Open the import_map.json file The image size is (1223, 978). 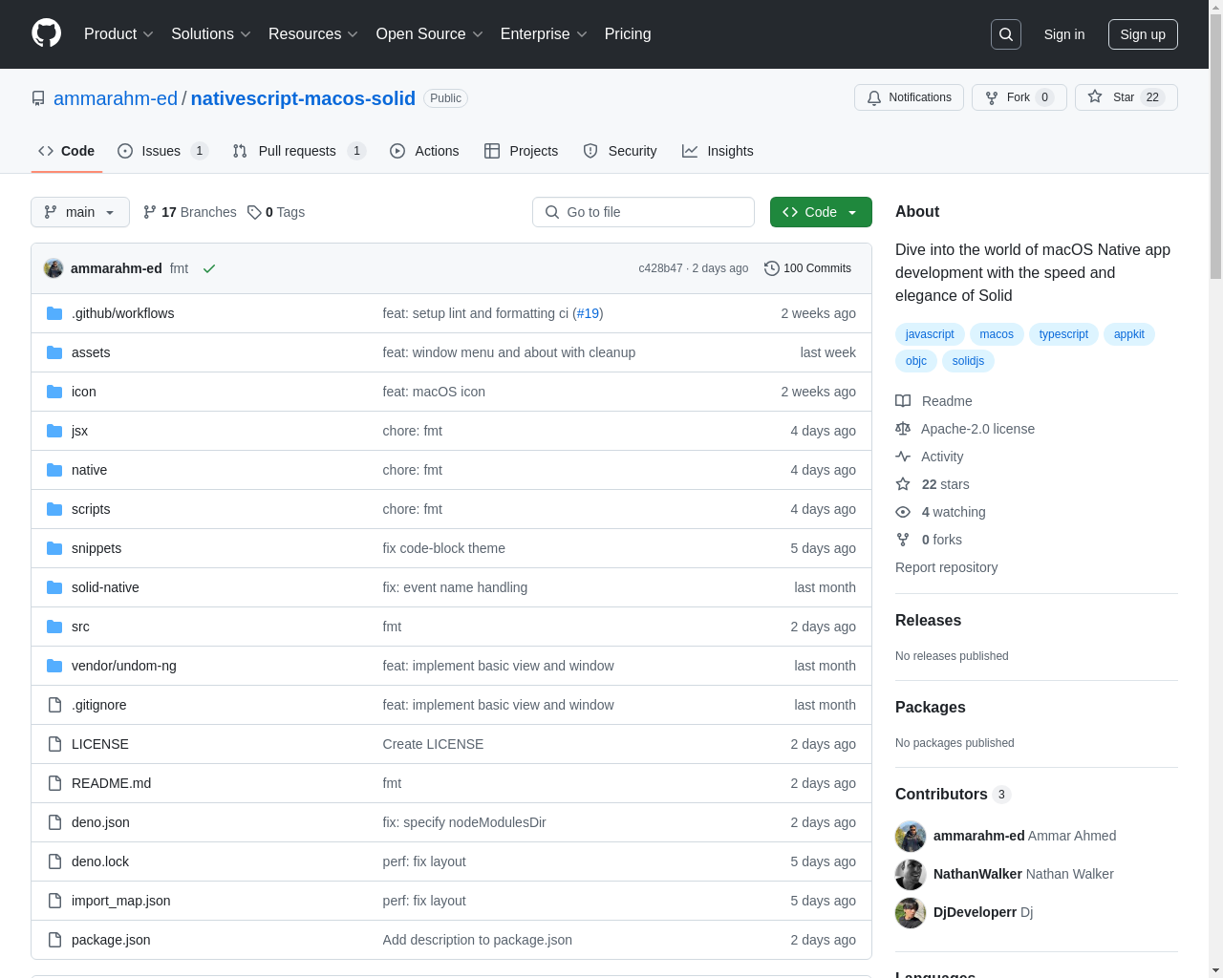coord(121,901)
